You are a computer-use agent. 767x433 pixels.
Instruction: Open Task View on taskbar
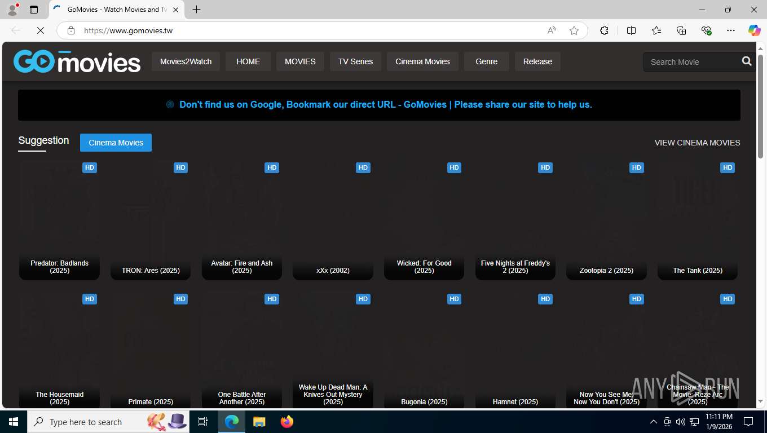coord(203,422)
